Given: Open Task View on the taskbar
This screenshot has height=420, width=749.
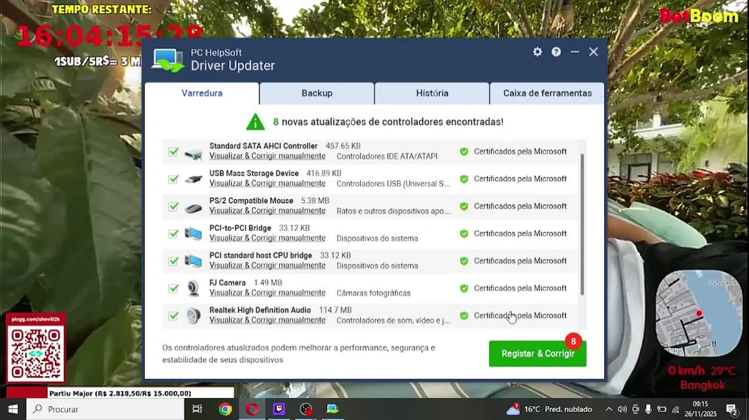Looking at the screenshot, I should coord(197,409).
